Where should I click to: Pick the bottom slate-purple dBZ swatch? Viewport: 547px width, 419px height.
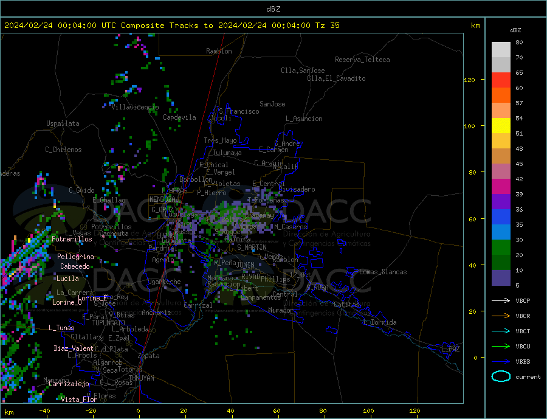501,277
